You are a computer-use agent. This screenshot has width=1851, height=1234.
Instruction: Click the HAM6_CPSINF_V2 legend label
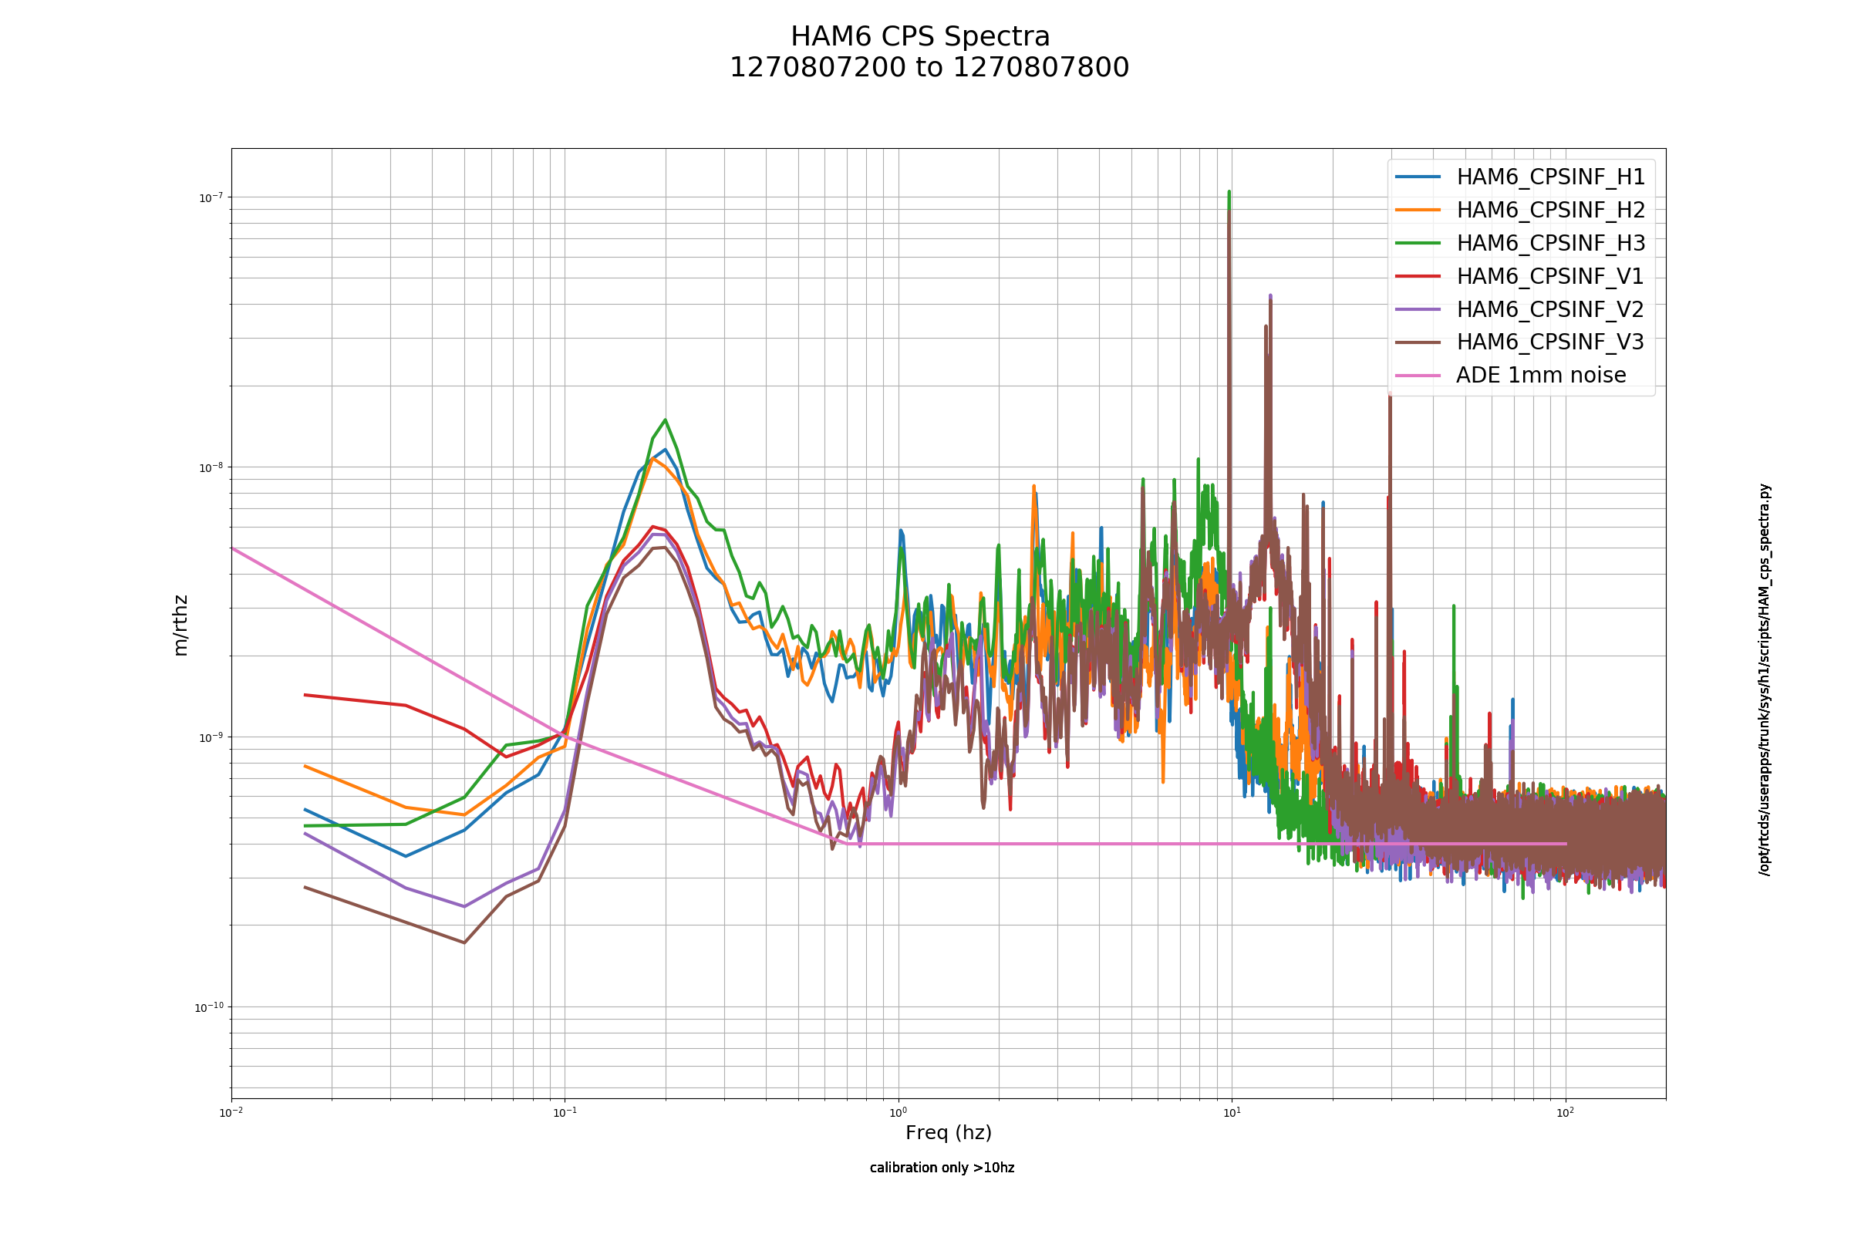[x=1549, y=309]
